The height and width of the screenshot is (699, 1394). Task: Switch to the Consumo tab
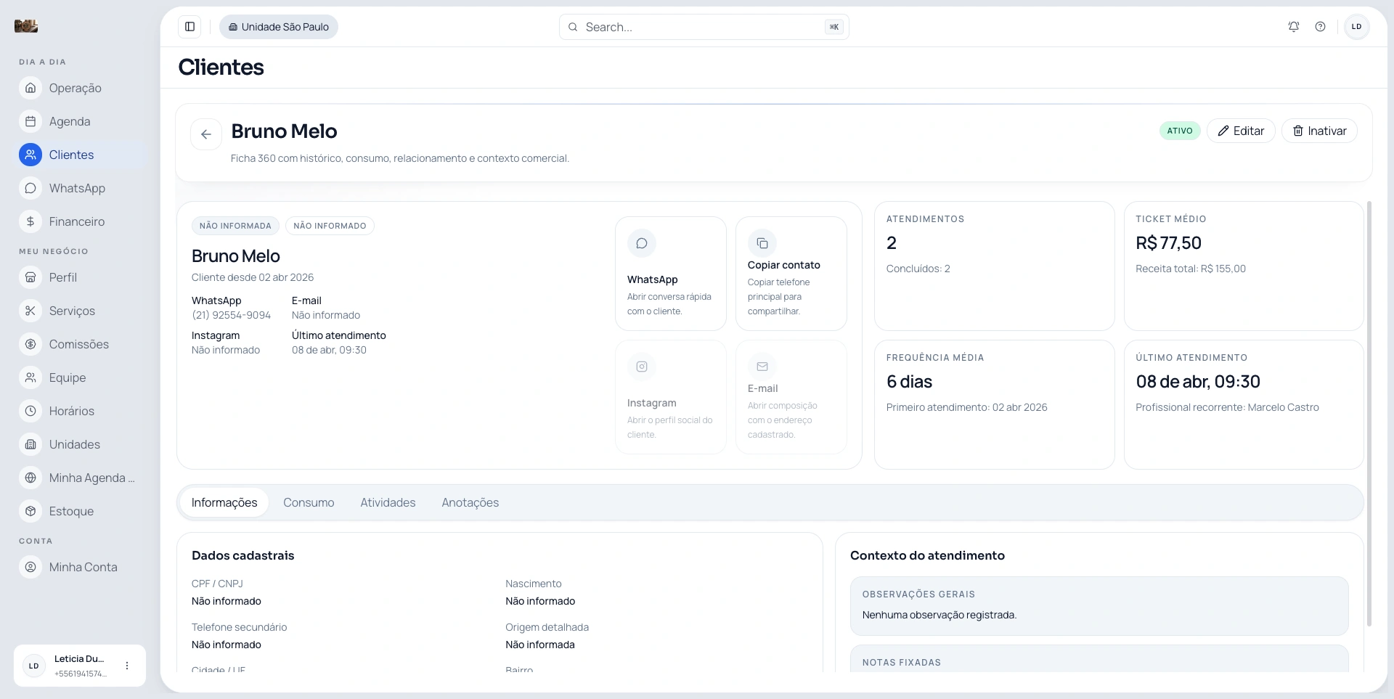coord(309,502)
